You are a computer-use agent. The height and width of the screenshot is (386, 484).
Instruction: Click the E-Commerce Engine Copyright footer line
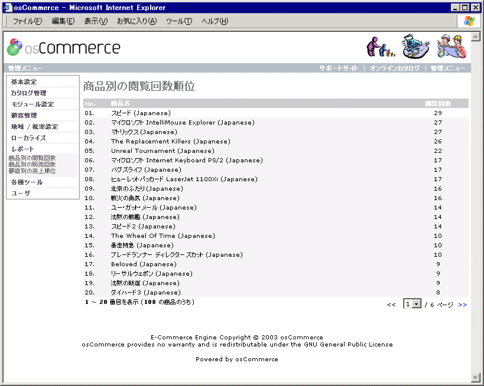pos(237,337)
